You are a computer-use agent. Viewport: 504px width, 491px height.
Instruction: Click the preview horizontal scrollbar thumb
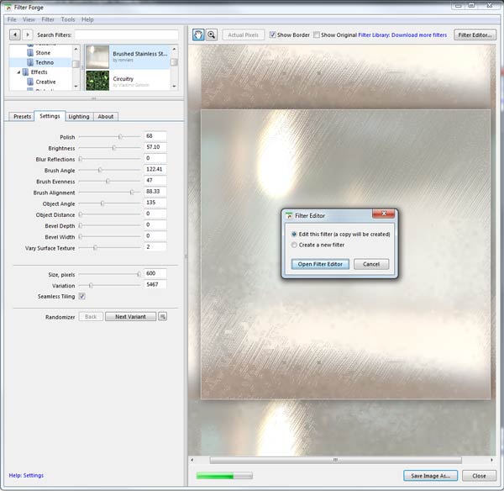tap(335, 460)
